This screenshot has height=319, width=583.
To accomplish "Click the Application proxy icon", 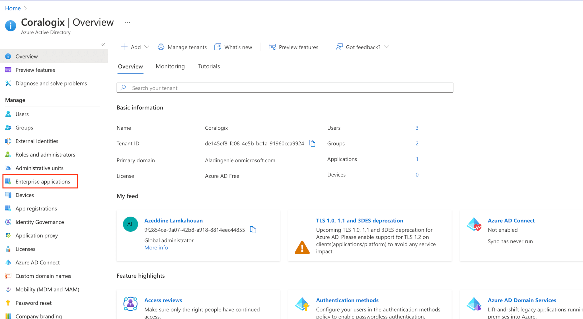I will (8, 235).
